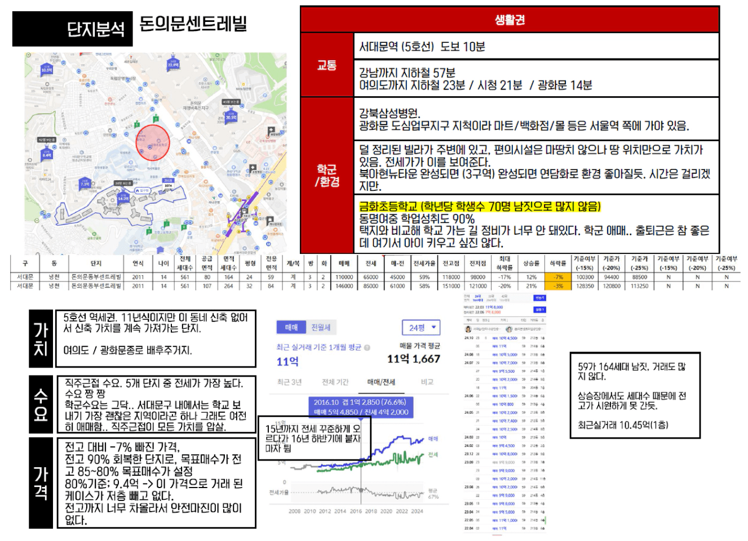Click the second agent avatar in the transaction list
Viewport: 748px width, 541px height.
(509, 329)
